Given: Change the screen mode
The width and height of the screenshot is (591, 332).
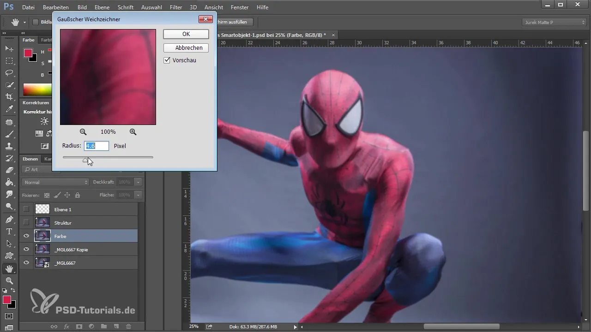Looking at the screenshot, I should pyautogui.click(x=9, y=328).
